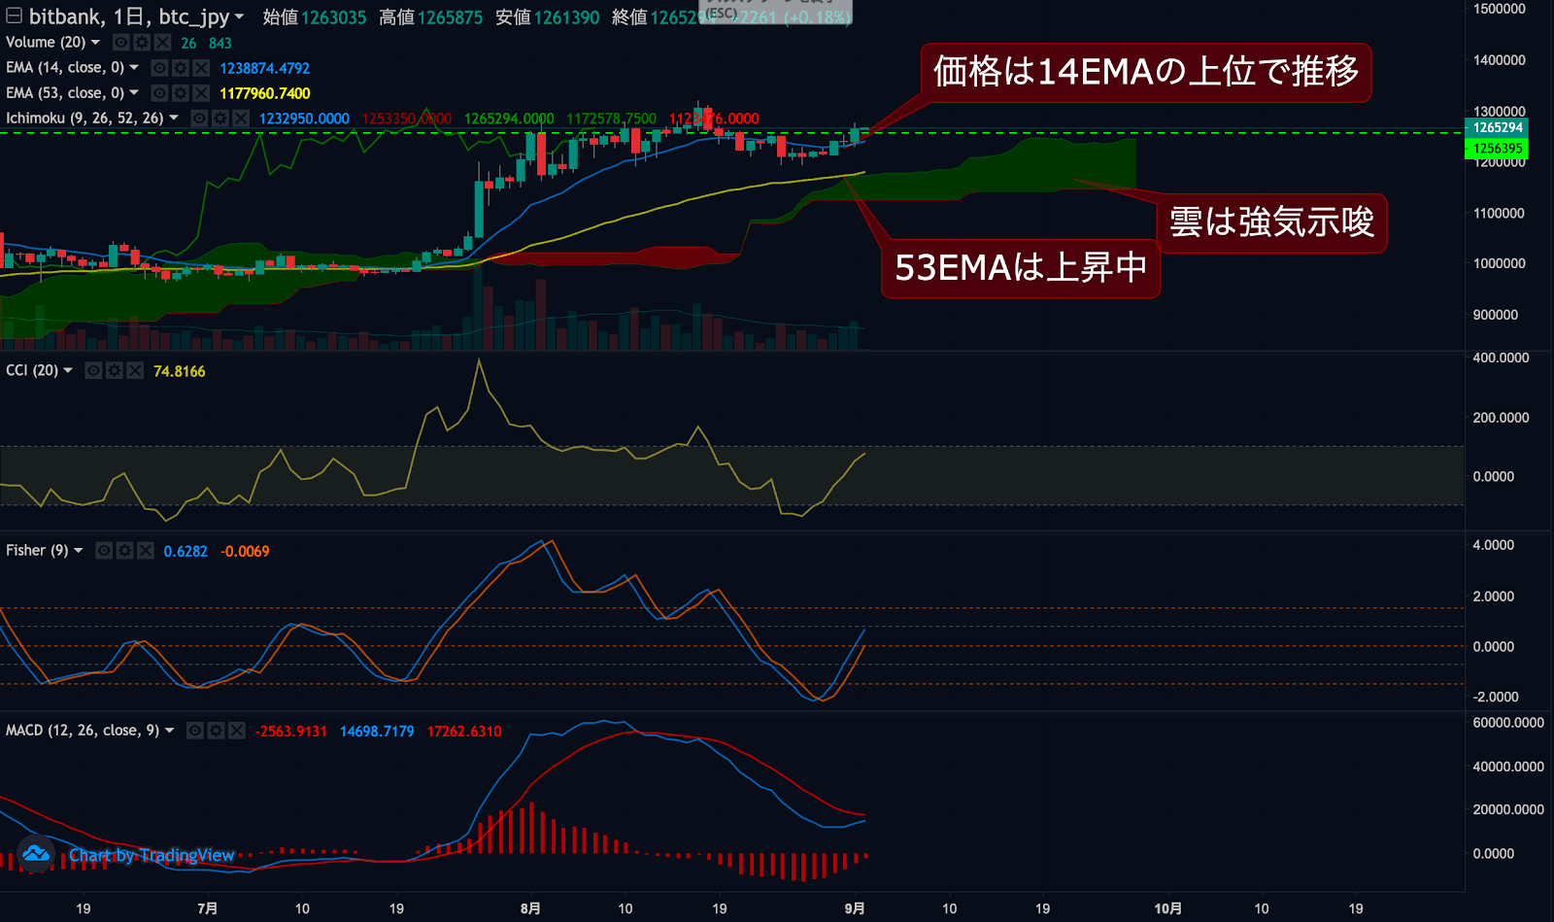Click the TradingView cloud logo icon
Screen dimensions: 1554x922
(36, 854)
